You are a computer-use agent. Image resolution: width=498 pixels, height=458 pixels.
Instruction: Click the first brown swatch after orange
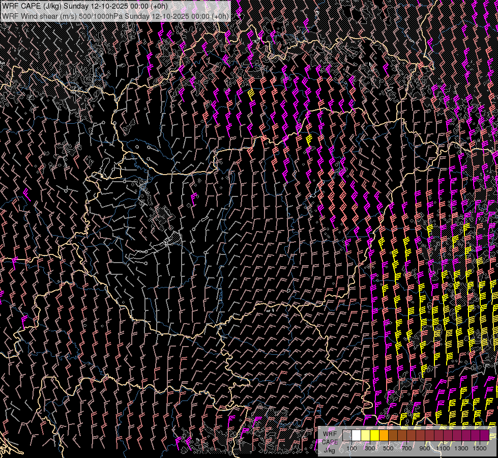point(393,436)
